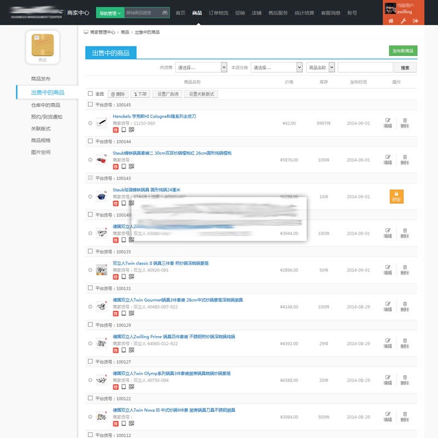This screenshot has width=438, height=438.
Task: Check the box for 平台货号 100122
Action: pyautogui.click(x=90, y=398)
